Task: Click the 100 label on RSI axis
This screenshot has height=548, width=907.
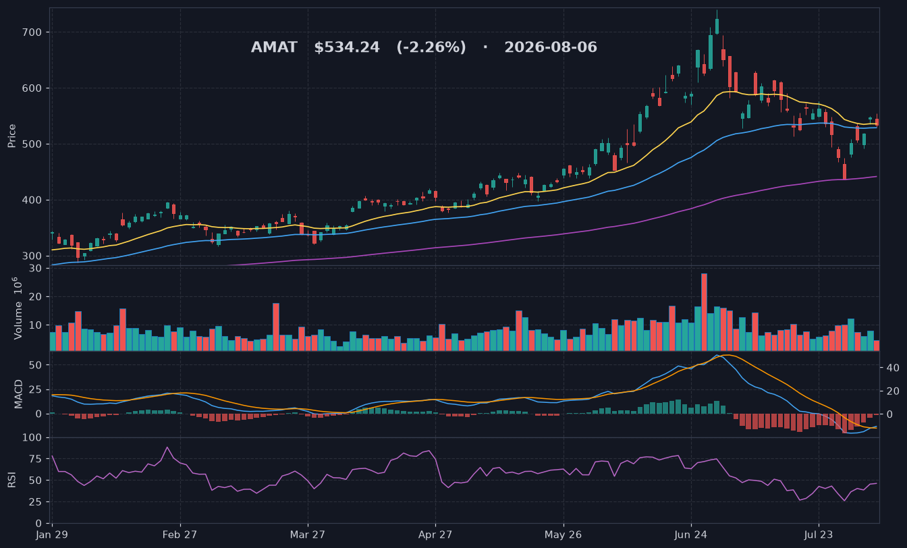Action: [x=34, y=438]
